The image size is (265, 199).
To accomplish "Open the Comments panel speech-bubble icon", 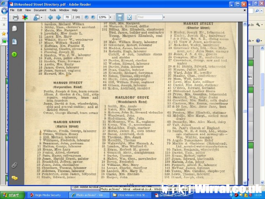I will tap(14, 178).
